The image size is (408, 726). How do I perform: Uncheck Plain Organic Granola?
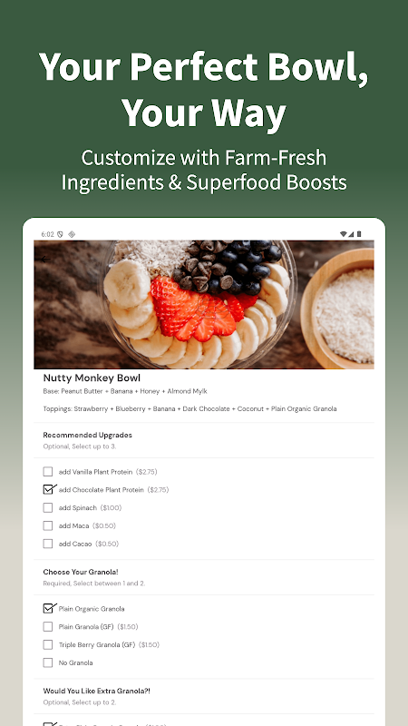pyautogui.click(x=48, y=608)
